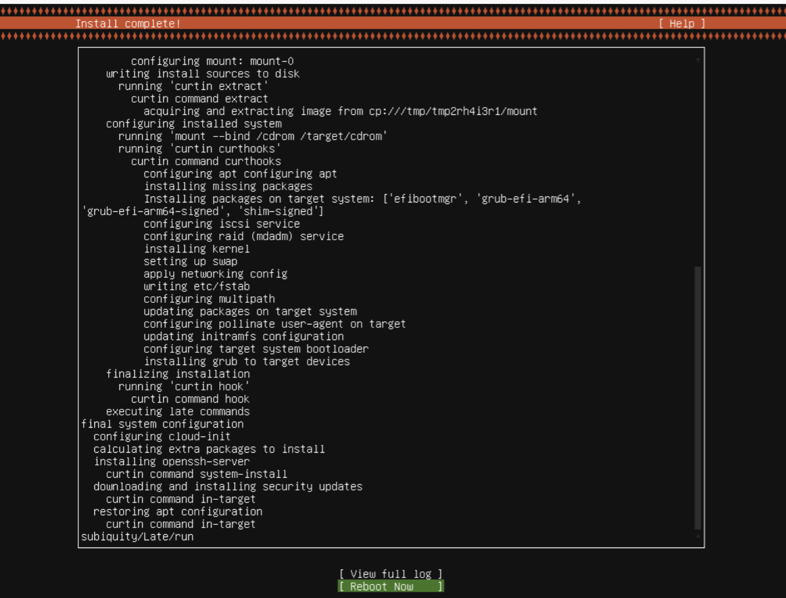Click "running 'curtin extract'" line

click(x=193, y=86)
